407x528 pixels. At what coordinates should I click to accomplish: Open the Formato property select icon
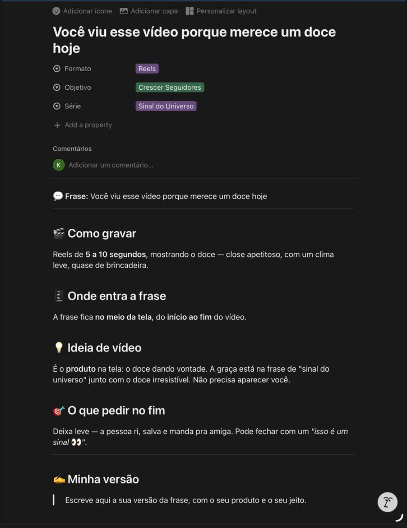(x=57, y=69)
